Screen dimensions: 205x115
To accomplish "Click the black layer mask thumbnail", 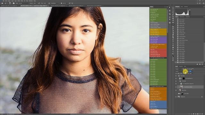I will tap(184, 78).
